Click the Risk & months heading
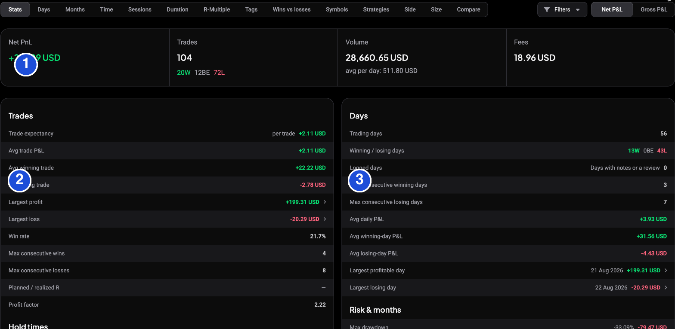675x329 pixels. [375, 310]
